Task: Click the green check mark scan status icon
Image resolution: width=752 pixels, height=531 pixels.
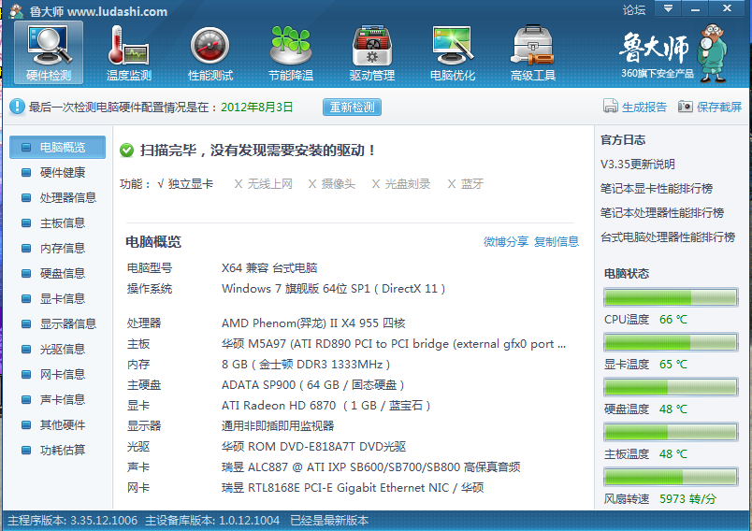Action: pos(126,151)
